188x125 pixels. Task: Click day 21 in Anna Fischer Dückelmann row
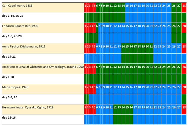151,46
